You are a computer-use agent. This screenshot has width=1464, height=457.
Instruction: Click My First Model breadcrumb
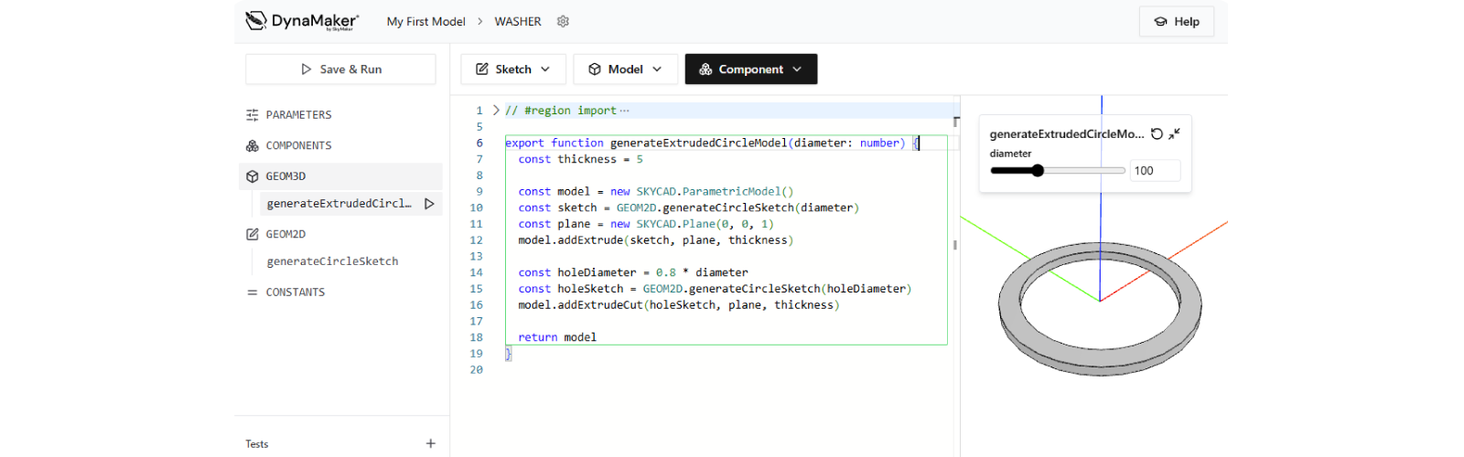coord(425,21)
